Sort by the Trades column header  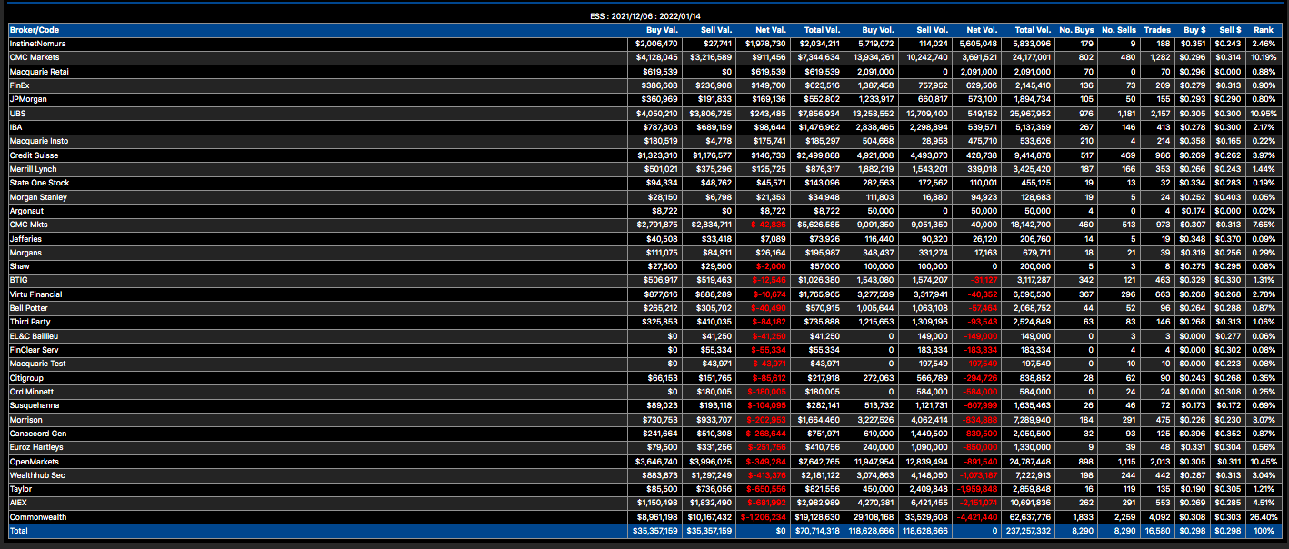tap(1157, 30)
